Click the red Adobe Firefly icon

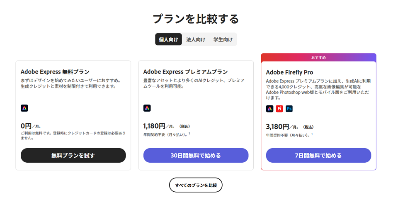pyautogui.click(x=279, y=109)
